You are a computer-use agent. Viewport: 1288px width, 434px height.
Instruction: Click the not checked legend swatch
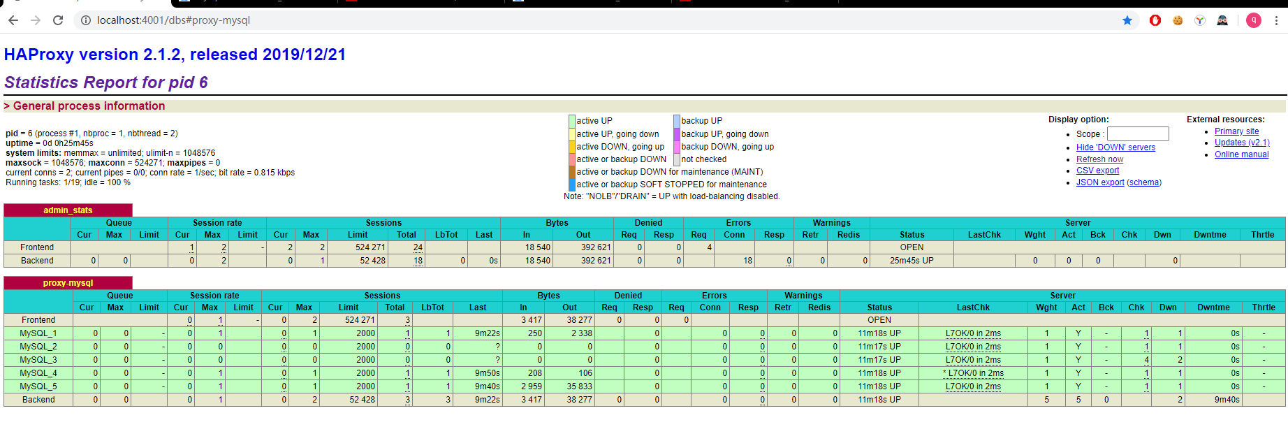(677, 159)
